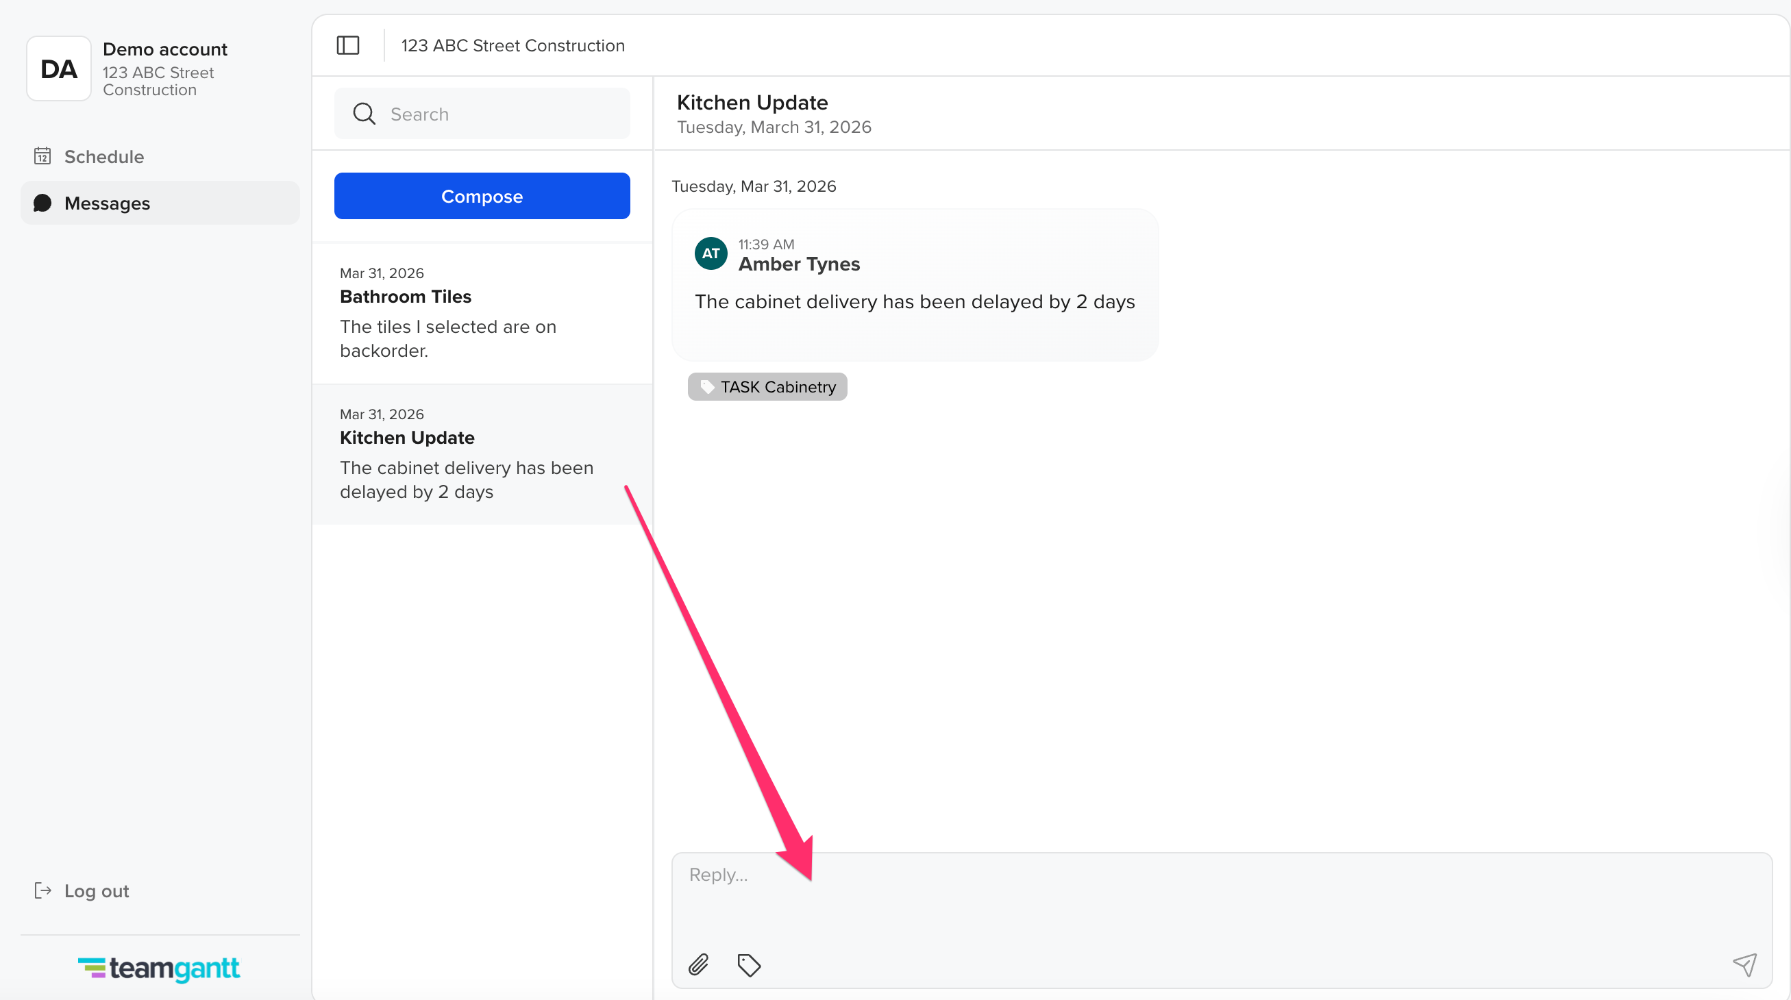This screenshot has height=1000, width=1791.
Task: Open the TASK Cabinetry tag
Action: click(x=767, y=386)
